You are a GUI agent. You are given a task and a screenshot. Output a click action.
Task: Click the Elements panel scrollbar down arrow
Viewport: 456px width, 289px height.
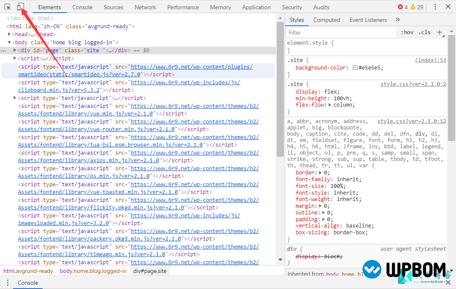click(280, 260)
